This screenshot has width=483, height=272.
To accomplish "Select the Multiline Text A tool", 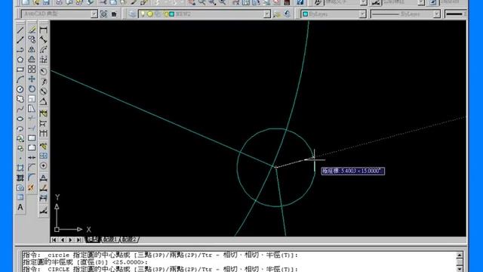I will 20,207.
